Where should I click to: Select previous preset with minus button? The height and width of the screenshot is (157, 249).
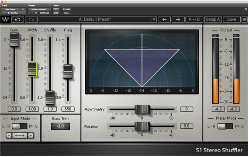(x=30, y=13)
